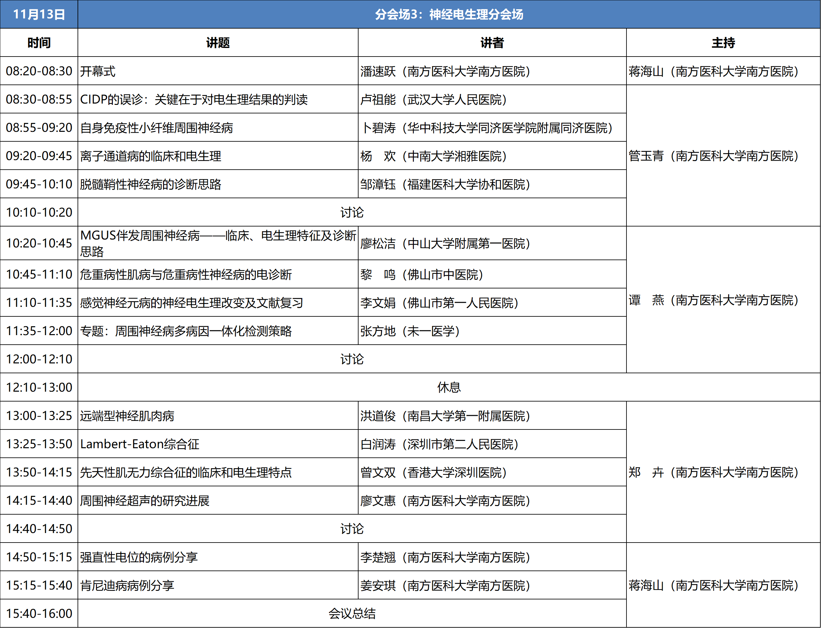The width and height of the screenshot is (821, 628).
Task: Select the 11月13日 date header cell
Action: pos(39,14)
